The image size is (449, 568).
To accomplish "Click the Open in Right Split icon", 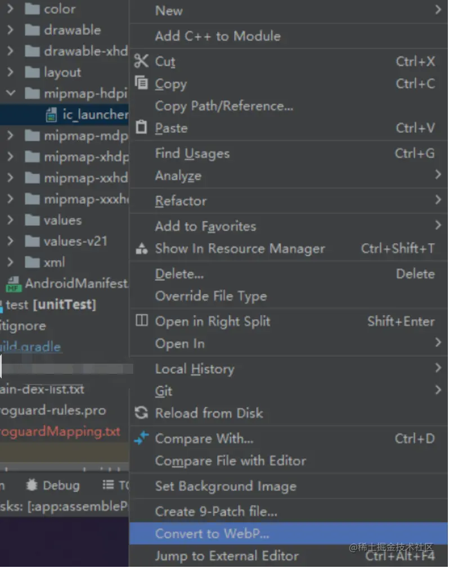I will click(x=142, y=321).
